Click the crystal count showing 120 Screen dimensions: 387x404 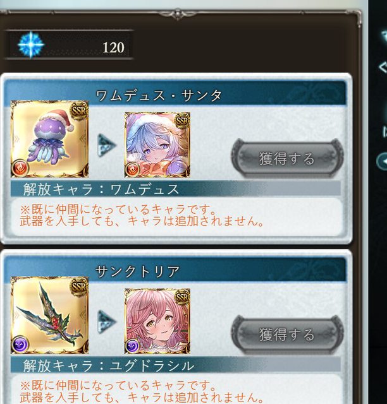[x=113, y=48]
